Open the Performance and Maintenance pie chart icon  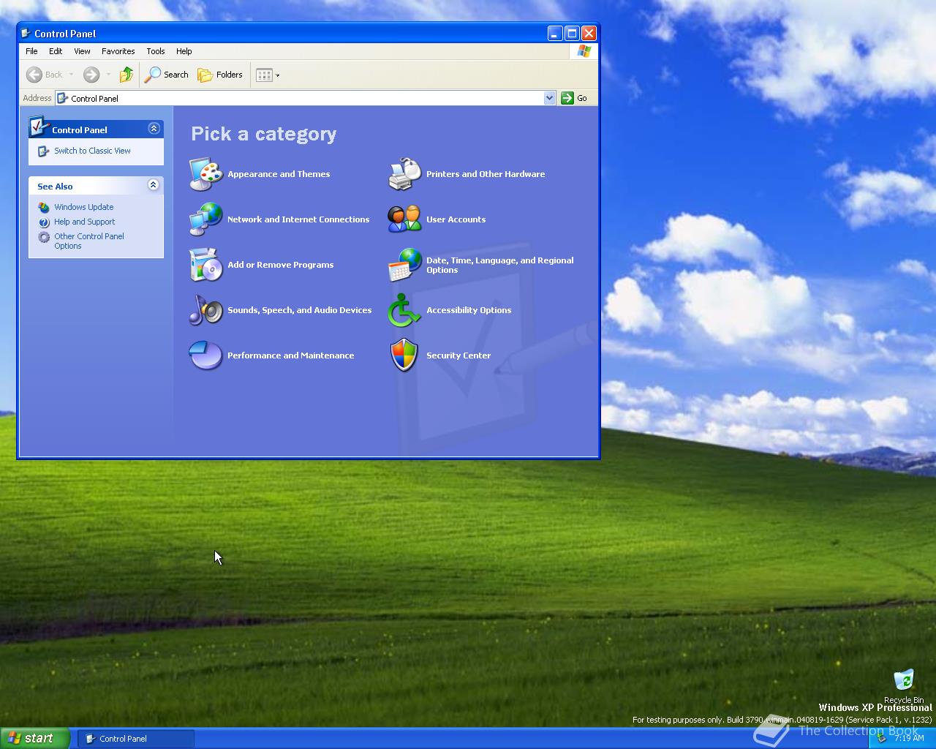coord(206,355)
